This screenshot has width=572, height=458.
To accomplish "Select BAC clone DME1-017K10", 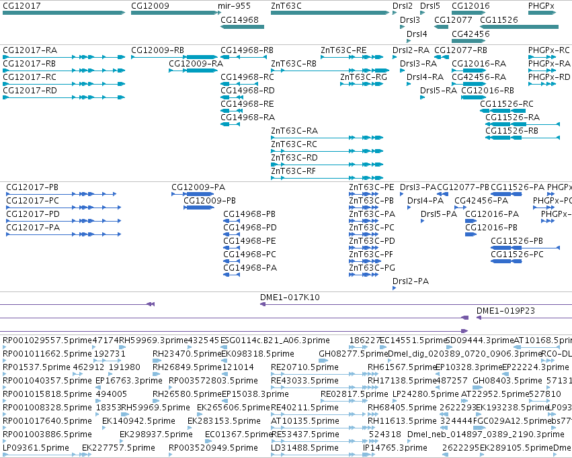I will [416, 304].
